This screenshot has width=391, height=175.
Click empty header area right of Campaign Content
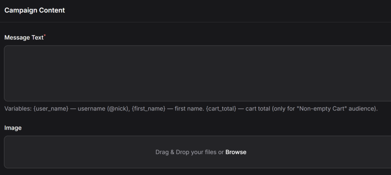click(229, 10)
